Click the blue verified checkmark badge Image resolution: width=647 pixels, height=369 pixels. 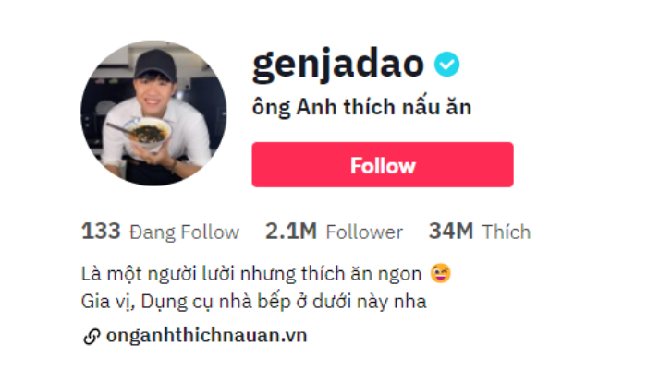(446, 65)
